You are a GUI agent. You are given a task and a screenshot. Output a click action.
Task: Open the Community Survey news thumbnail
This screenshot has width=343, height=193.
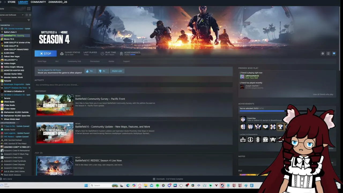coord(55,105)
